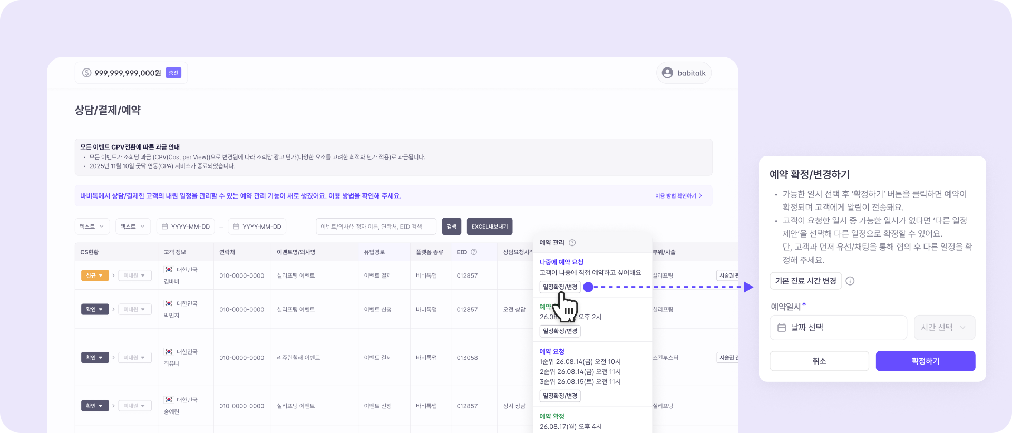Click the name 송예린 in the customer column
The height and width of the screenshot is (433, 1012).
(x=171, y=412)
